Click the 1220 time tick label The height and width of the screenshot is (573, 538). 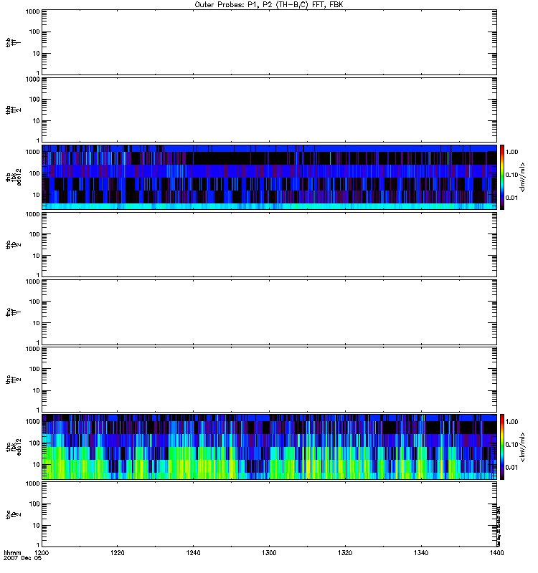point(118,553)
